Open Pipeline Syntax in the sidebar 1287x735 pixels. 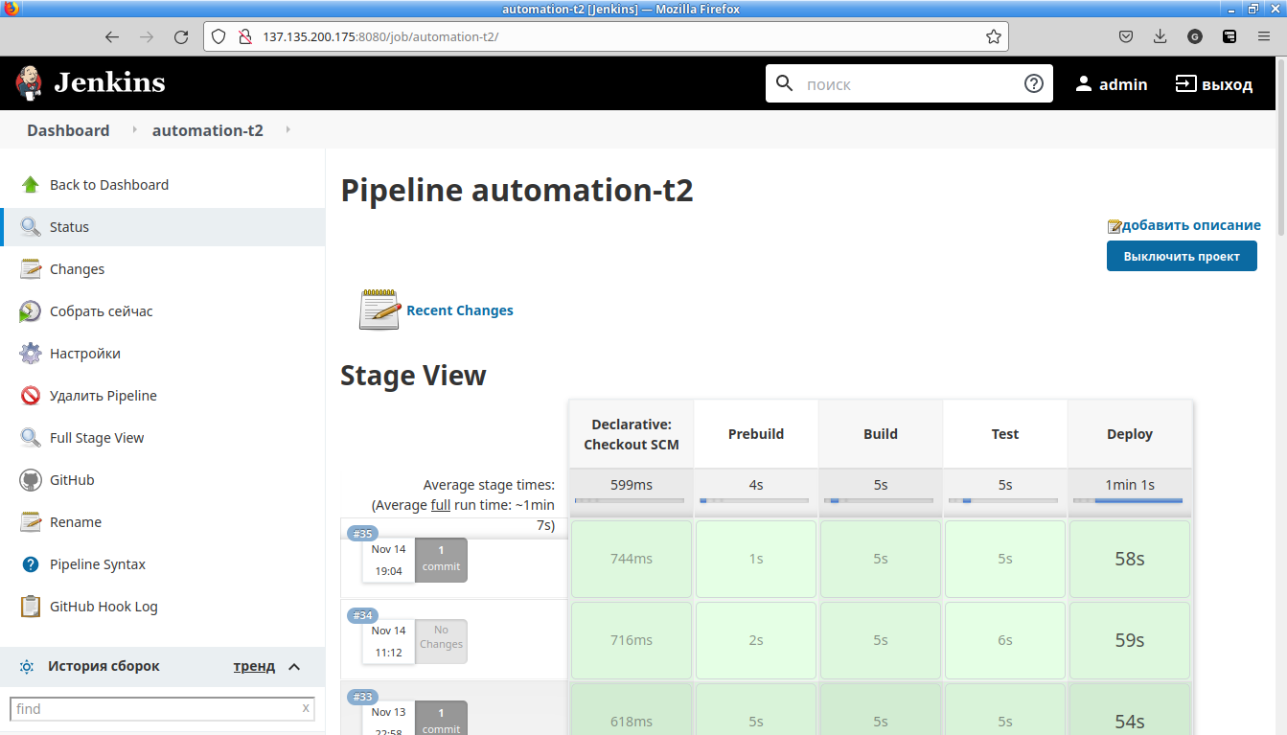pos(163,564)
